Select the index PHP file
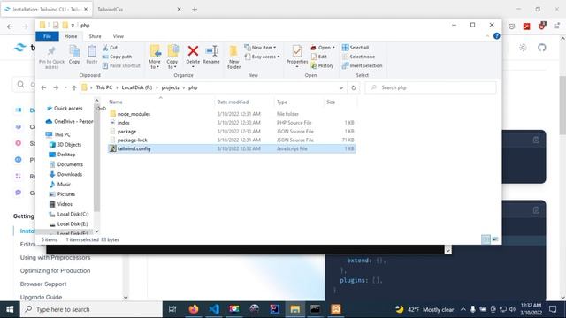The width and height of the screenshot is (566, 318). click(232, 123)
